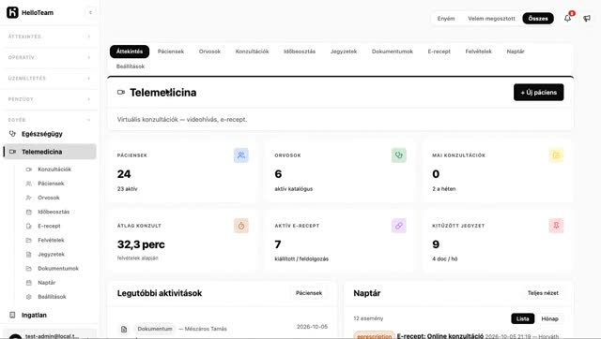Screen dimensions: 601x339
Task: Select the Velem megosztott filter
Action: (491, 19)
